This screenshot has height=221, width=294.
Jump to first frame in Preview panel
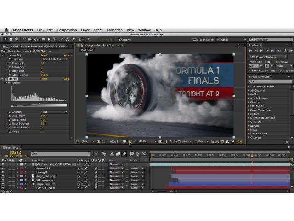(251, 51)
